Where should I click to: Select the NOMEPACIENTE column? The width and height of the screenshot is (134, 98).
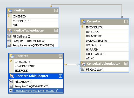pyautogui.click(x=36, y=66)
